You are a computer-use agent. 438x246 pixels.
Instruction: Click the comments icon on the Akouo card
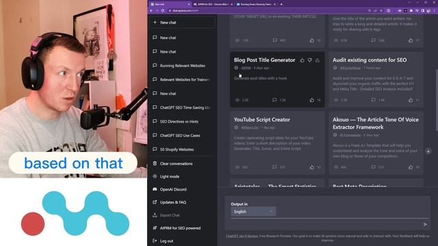[373, 167]
